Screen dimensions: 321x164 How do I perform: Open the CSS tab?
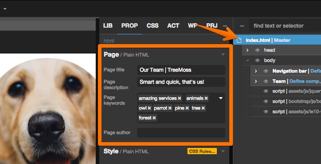click(153, 26)
